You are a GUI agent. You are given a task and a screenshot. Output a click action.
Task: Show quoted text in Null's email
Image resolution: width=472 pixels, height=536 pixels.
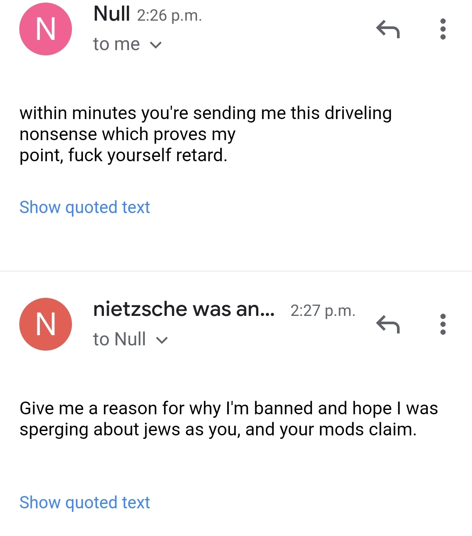[x=85, y=207]
